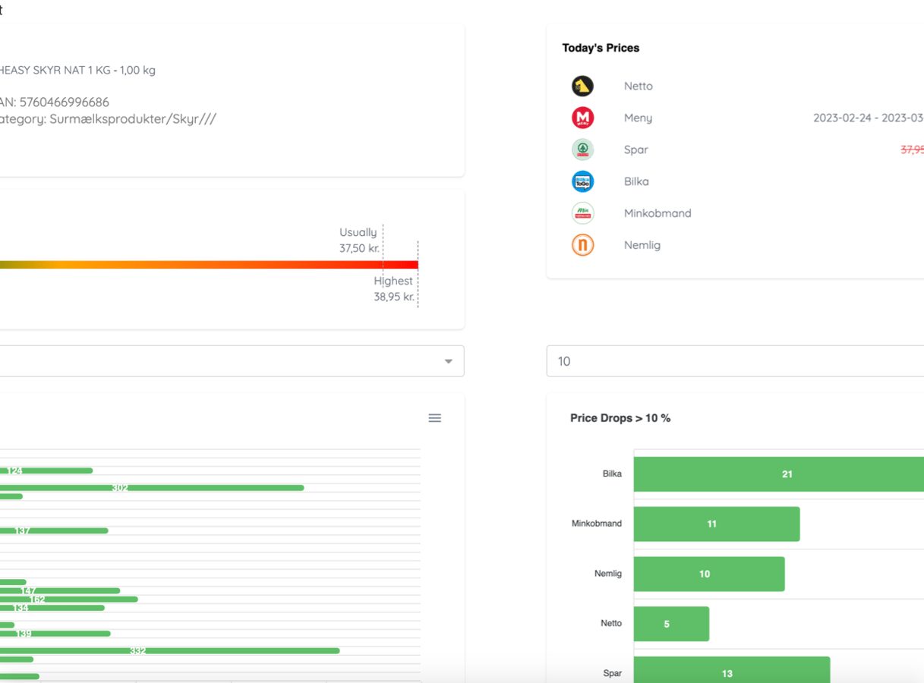Click the Bilka bar showing 21
The width and height of the screenshot is (924, 683).
[x=778, y=474]
